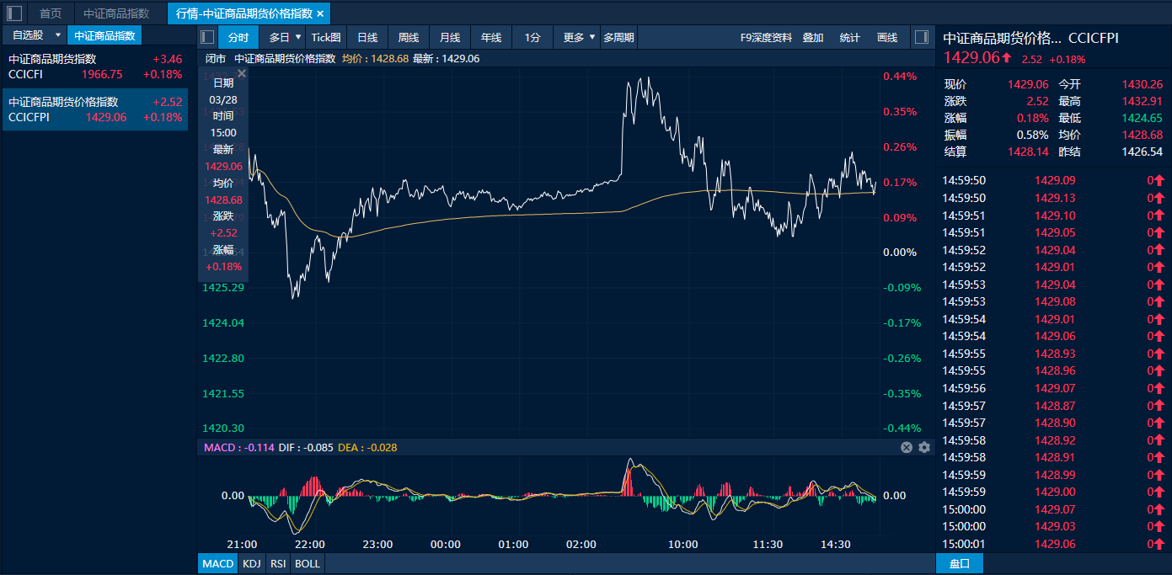Open F9深度资料 details
The image size is (1172, 575).
tap(766, 37)
